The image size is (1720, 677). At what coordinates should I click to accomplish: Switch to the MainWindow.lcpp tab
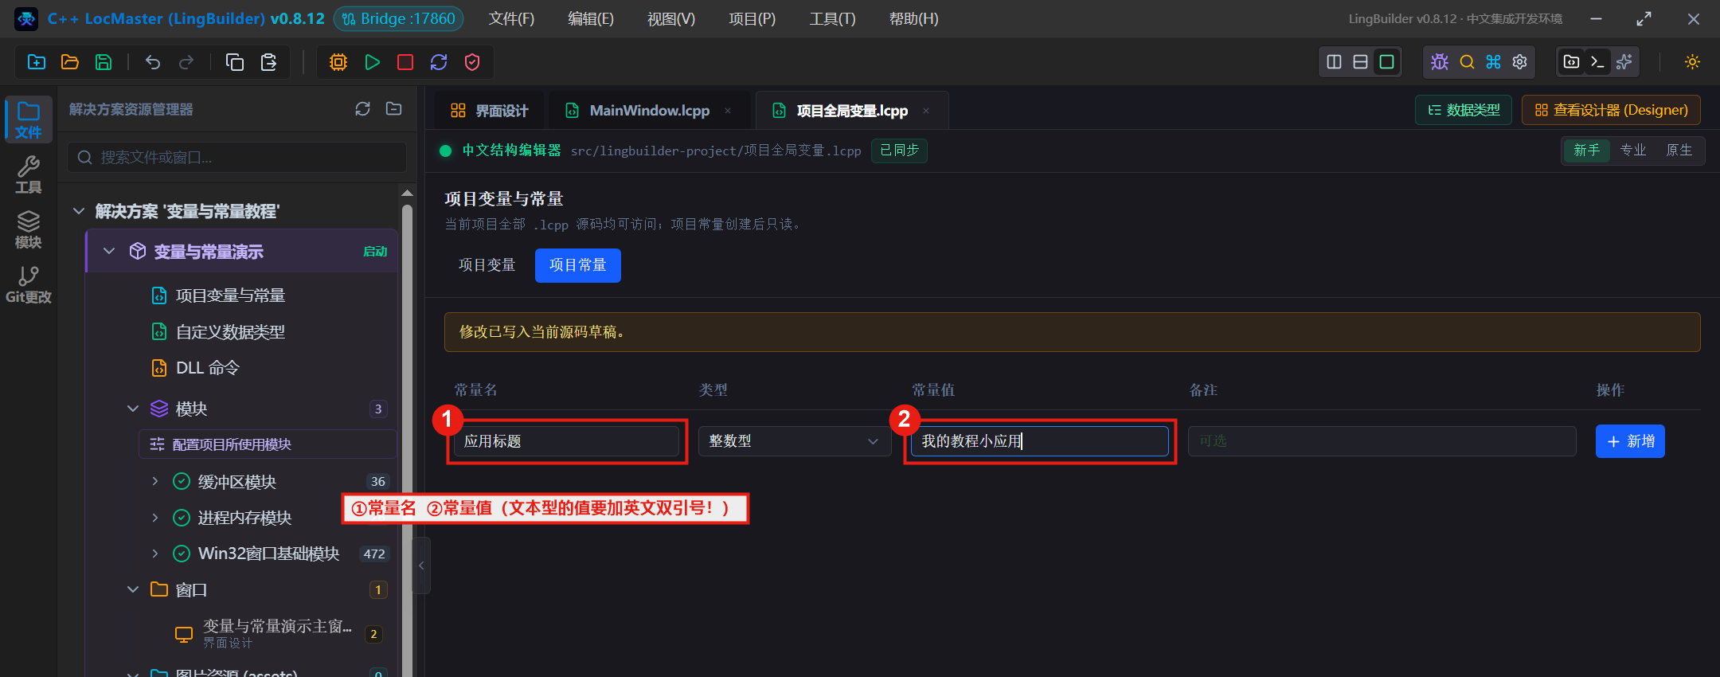click(649, 111)
